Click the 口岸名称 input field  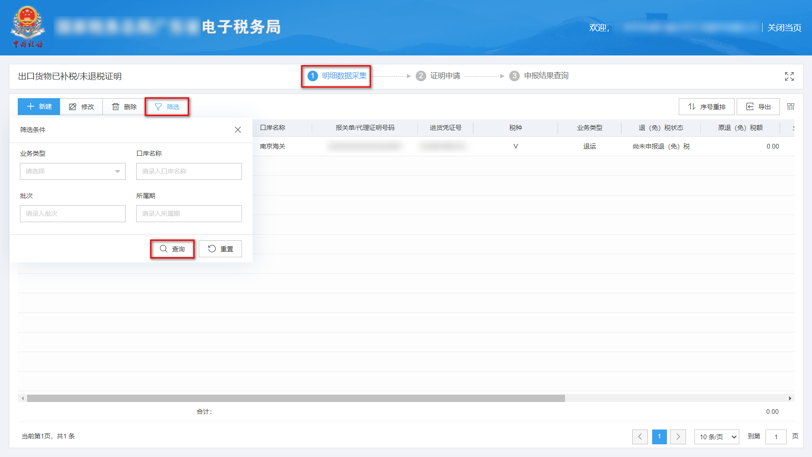pyautogui.click(x=189, y=171)
